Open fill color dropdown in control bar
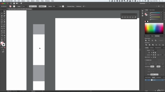Screen dimensions: 165x92 pos(12,6)
